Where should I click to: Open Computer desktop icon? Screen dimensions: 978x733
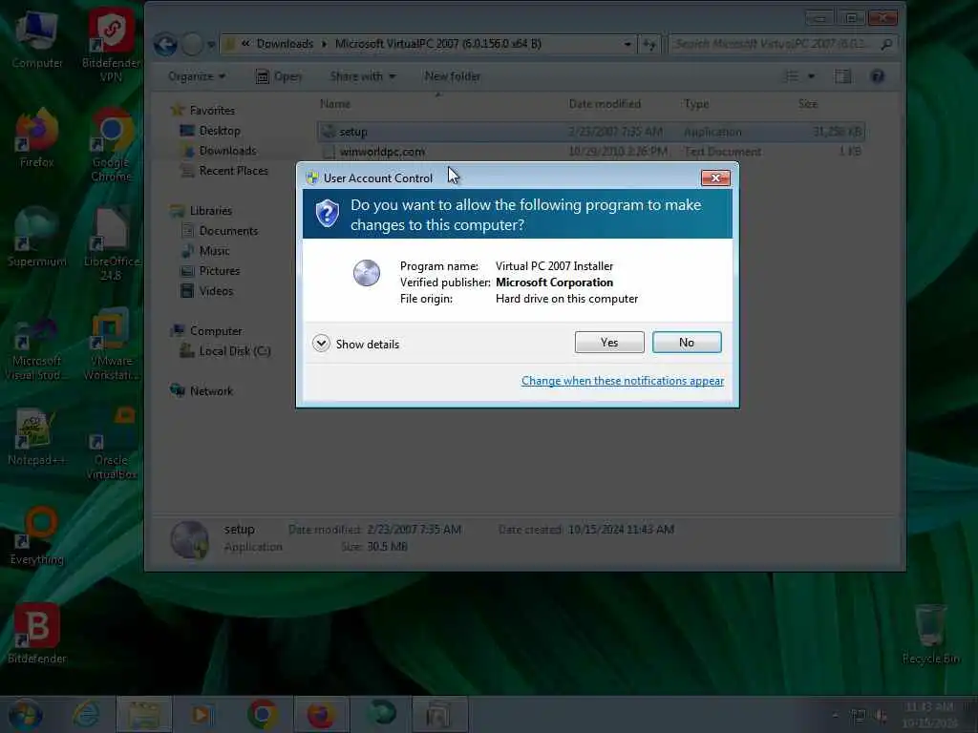click(x=36, y=40)
